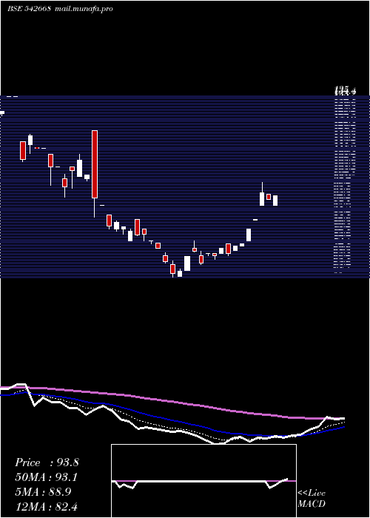Image resolution: width=370 pixels, height=518 pixels.
Task: Click the BSE 542668 ticker label
Action: (x=29, y=9)
